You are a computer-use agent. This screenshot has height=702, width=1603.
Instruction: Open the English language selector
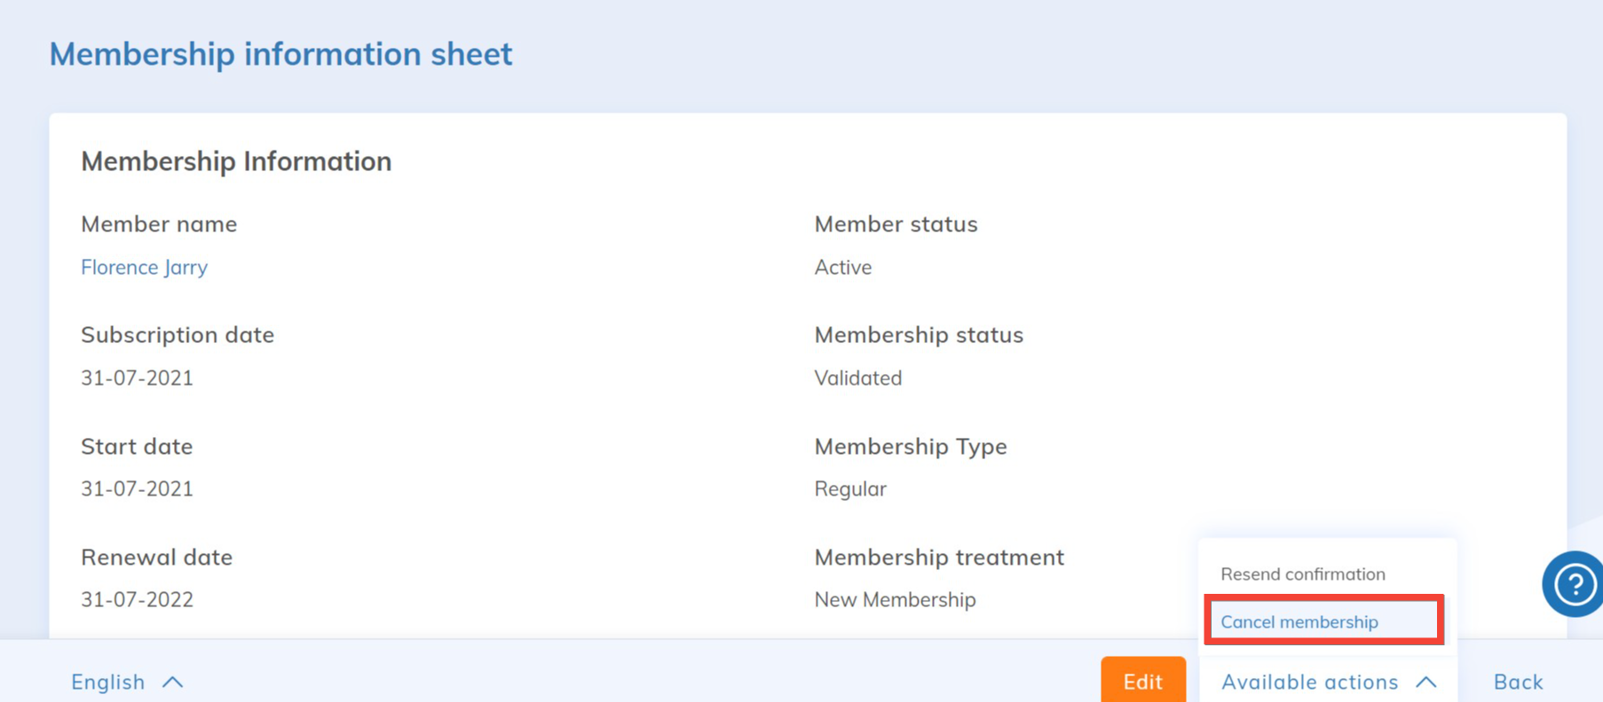[108, 682]
